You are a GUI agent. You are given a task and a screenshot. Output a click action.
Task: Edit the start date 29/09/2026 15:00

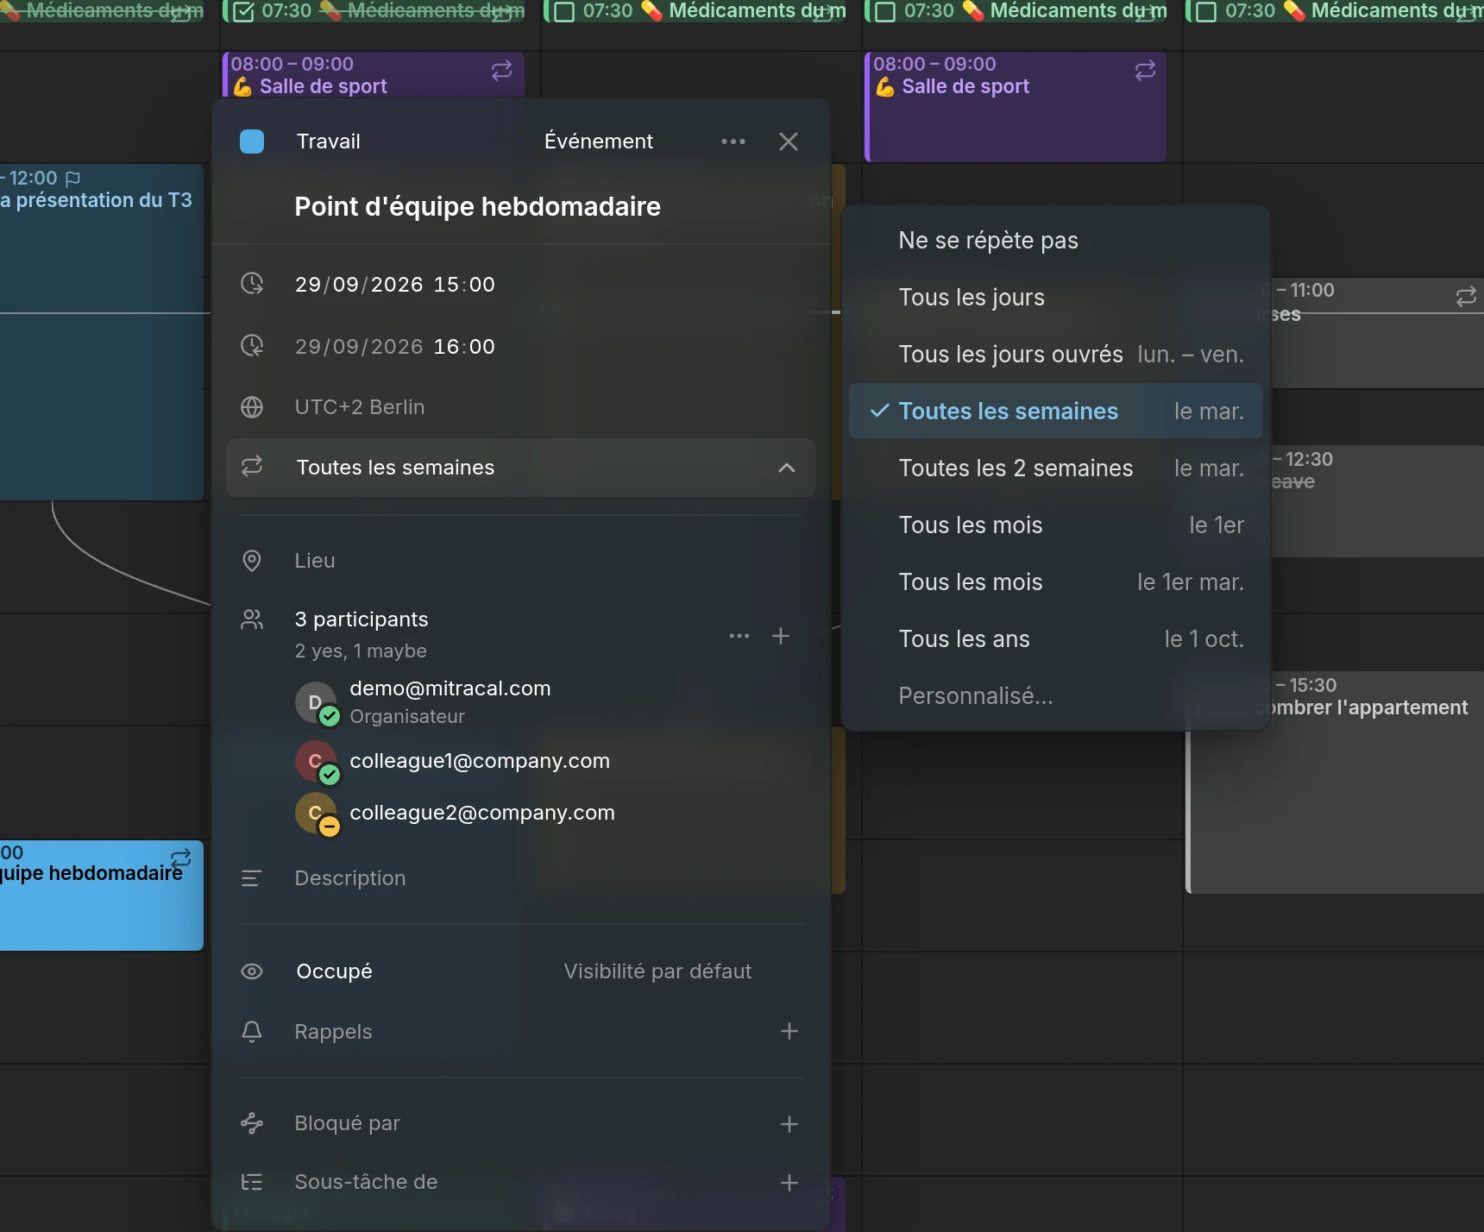tap(395, 285)
